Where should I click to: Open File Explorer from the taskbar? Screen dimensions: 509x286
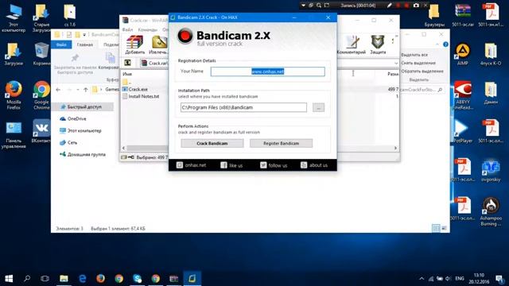(x=64, y=278)
